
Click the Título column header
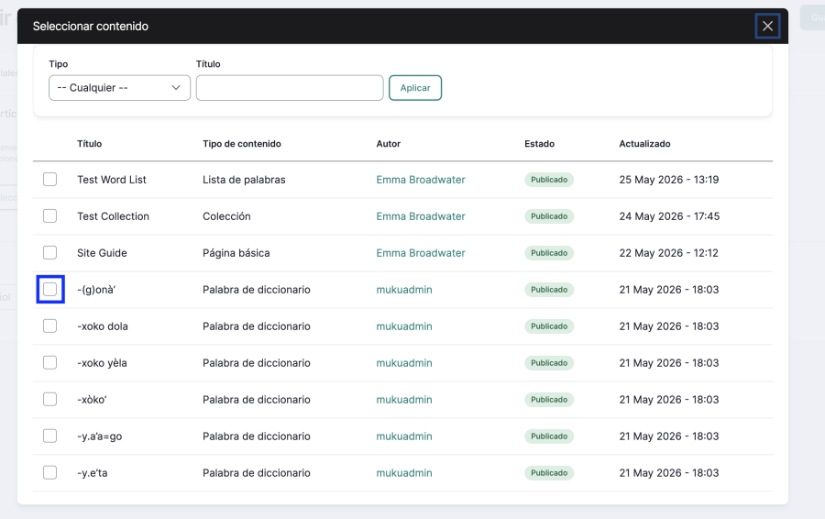click(90, 144)
